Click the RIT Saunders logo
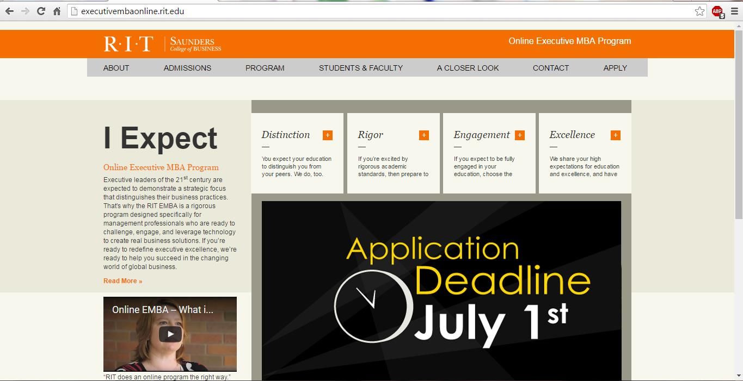Screen dimensions: 743x381 pos(161,43)
